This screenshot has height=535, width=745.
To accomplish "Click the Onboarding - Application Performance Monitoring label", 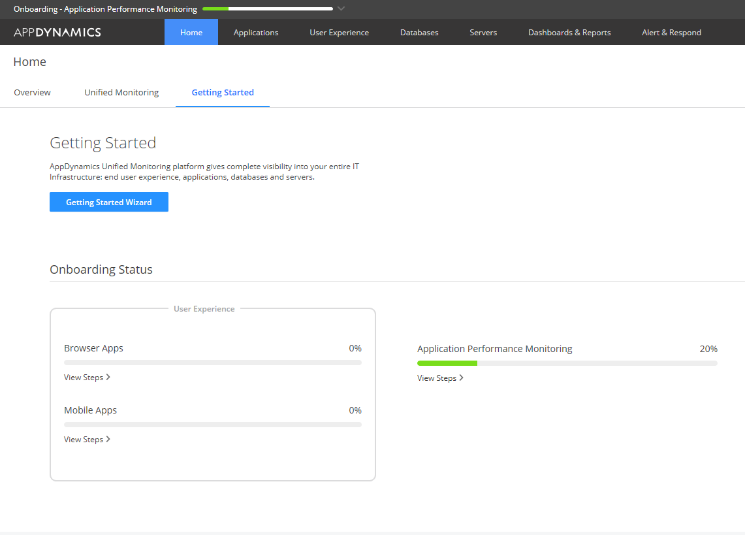I will 106,8.
